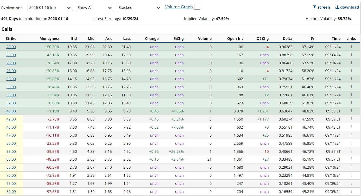Open links menu for 23.00 strike row
The height and width of the screenshot is (196, 361).
(351, 55)
